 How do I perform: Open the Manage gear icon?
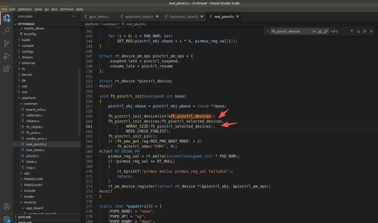pyautogui.click(x=6, y=219)
